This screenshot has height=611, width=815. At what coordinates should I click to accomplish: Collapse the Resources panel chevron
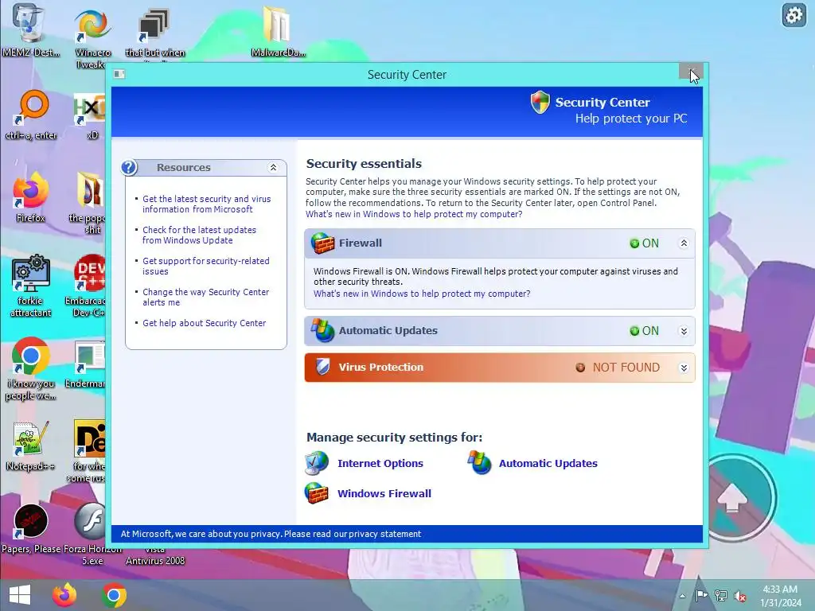(274, 167)
